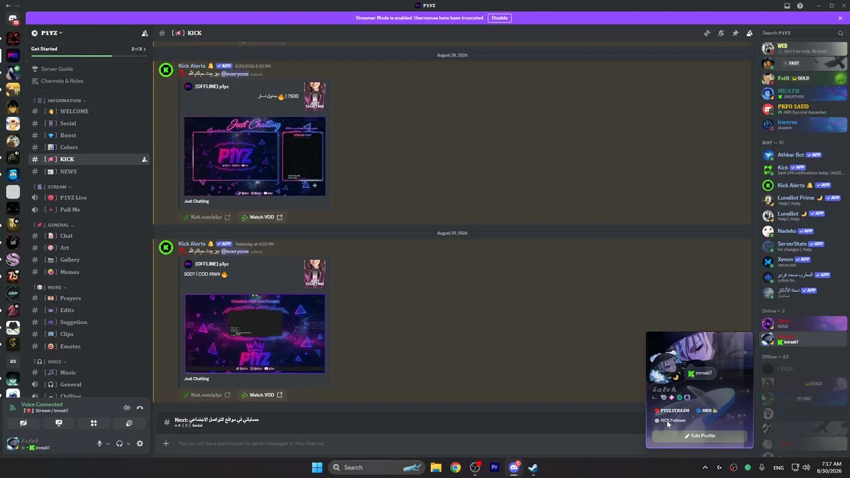Open microphone input options arrow
The image size is (850, 478).
click(x=108, y=443)
